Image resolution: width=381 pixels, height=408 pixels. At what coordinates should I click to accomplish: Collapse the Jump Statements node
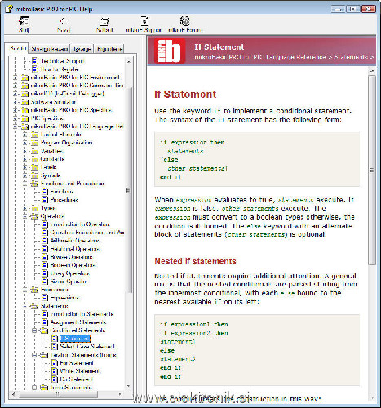click(34, 388)
